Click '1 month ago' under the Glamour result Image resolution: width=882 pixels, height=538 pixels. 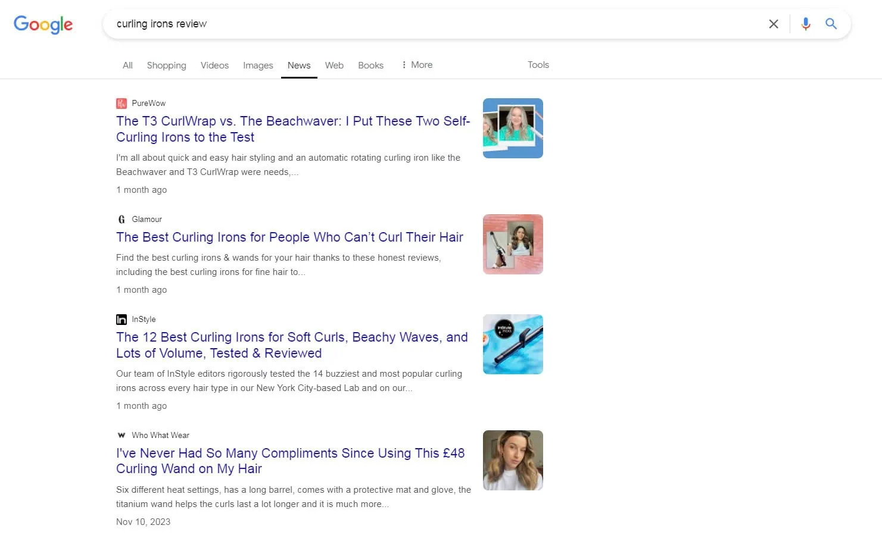coord(141,290)
